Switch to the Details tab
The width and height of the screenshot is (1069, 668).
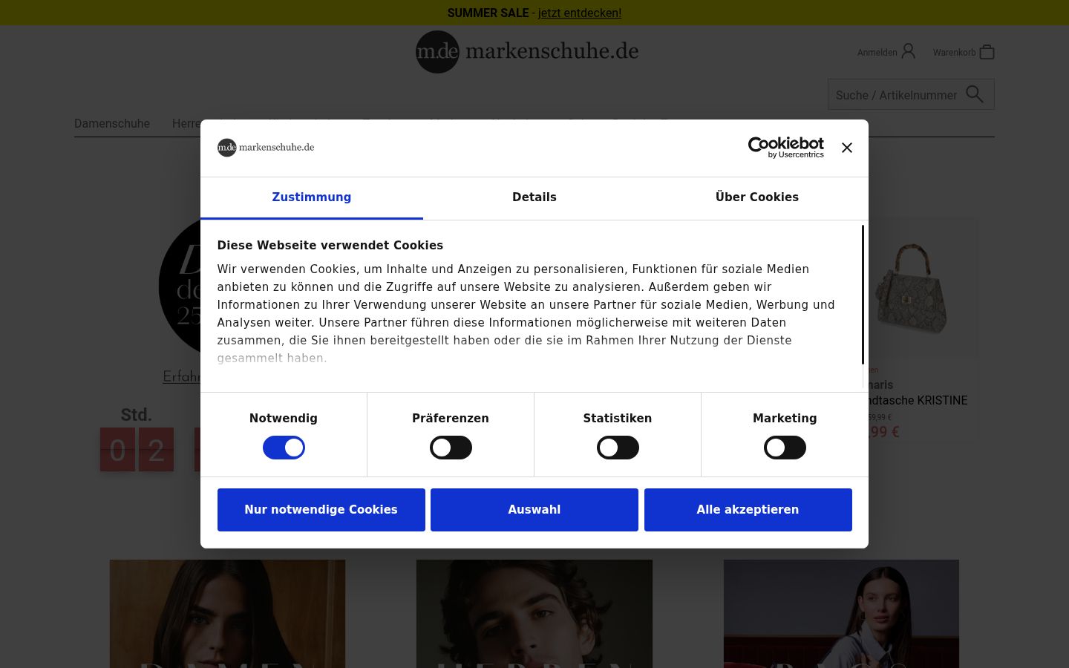click(x=534, y=197)
